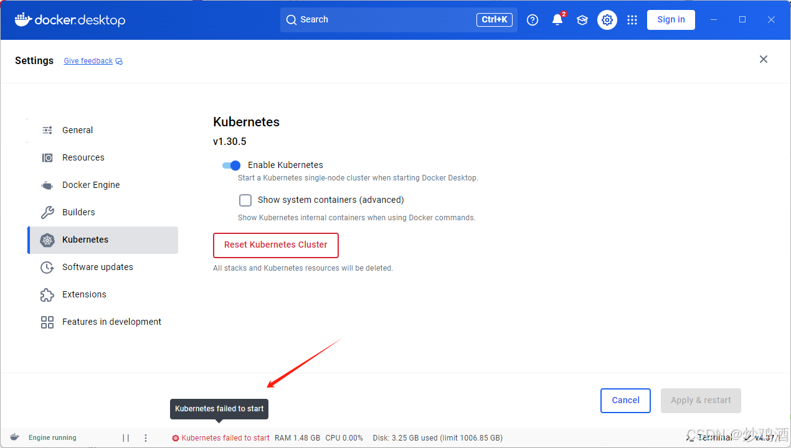
Task: Pause the engine with the pause icon
Action: [126, 438]
